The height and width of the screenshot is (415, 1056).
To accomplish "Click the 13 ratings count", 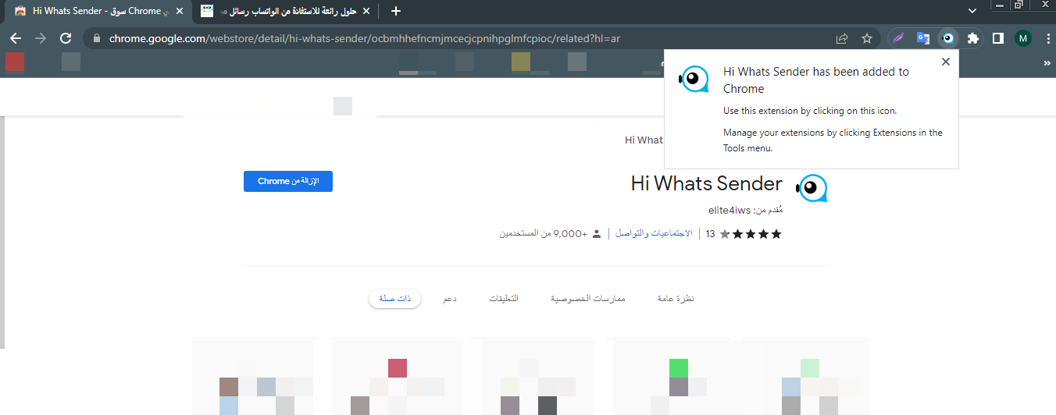I will click(710, 233).
